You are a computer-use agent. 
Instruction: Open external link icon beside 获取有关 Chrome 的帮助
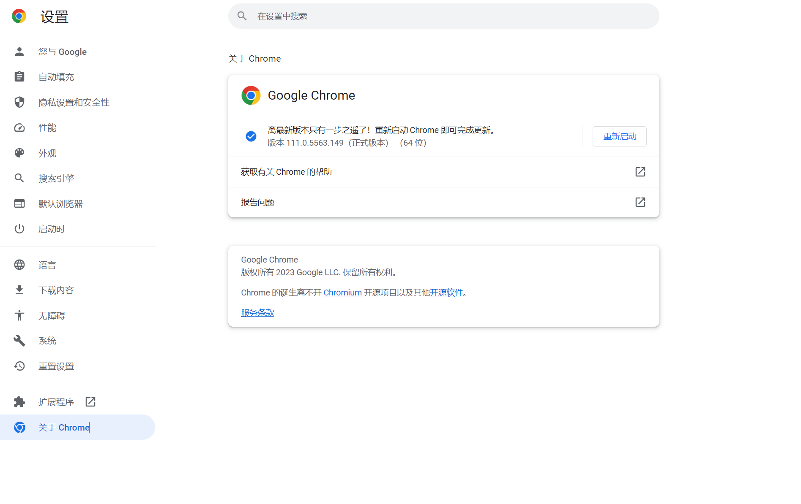click(x=640, y=172)
